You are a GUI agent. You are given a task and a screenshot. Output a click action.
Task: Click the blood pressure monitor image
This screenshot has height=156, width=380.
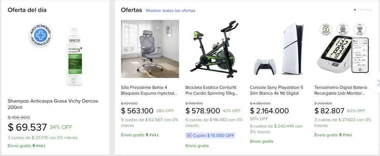[343, 48]
